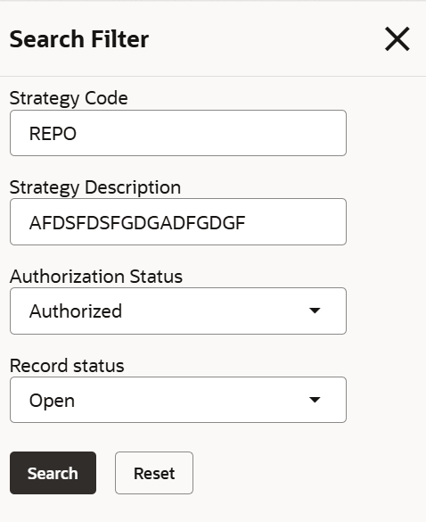Reset the filter fields
Viewport: 426px width, 522px height.
(x=154, y=473)
